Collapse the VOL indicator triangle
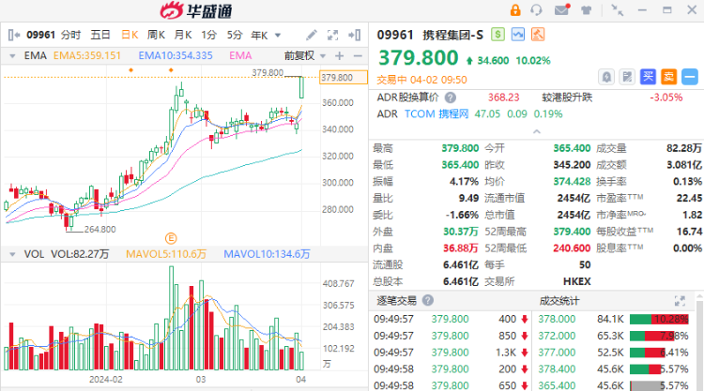704x391 pixels. point(12,254)
